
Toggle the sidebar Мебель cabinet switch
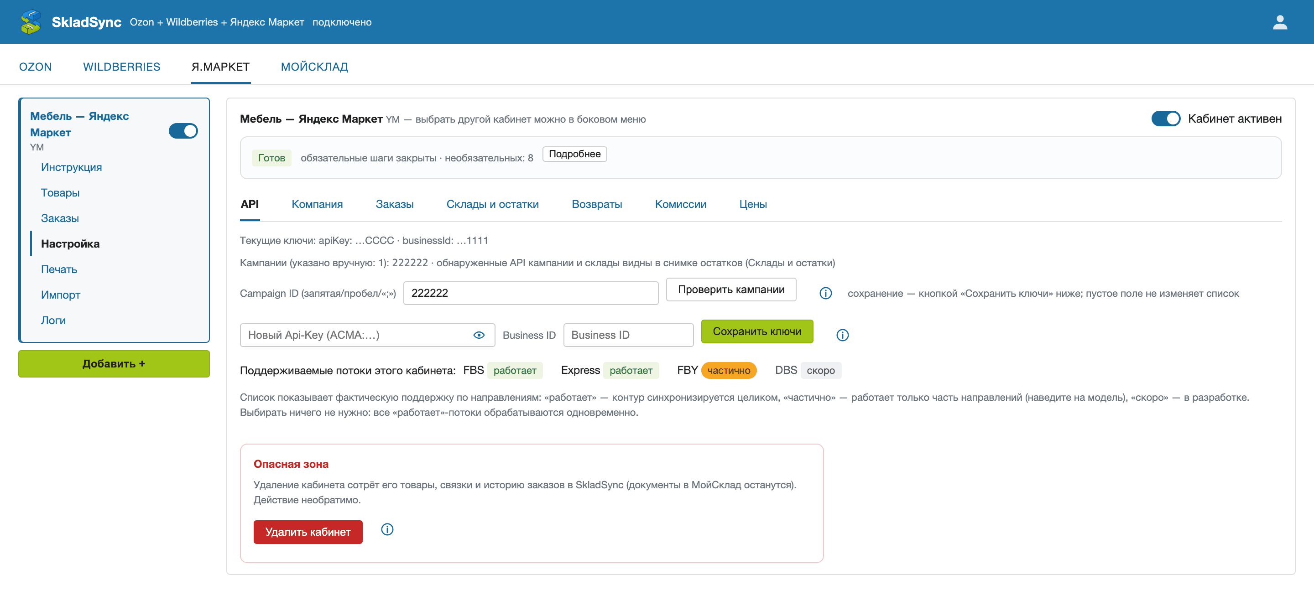click(x=183, y=131)
